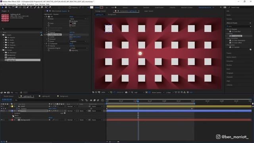Open the Animation menu
Screen dimensions: 254x143
tap(30, 4)
